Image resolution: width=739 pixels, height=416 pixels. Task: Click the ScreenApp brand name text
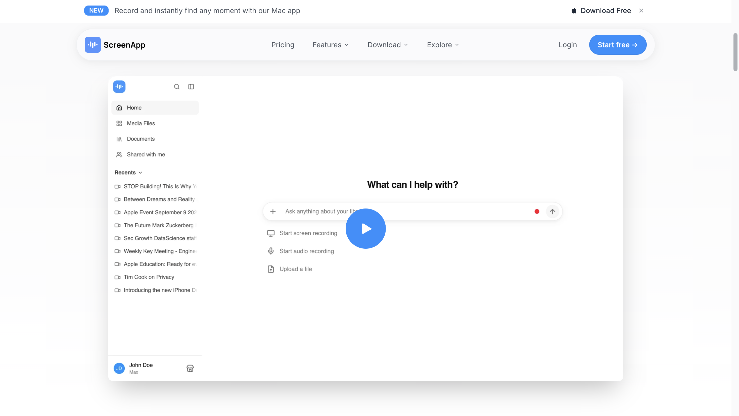coord(124,45)
